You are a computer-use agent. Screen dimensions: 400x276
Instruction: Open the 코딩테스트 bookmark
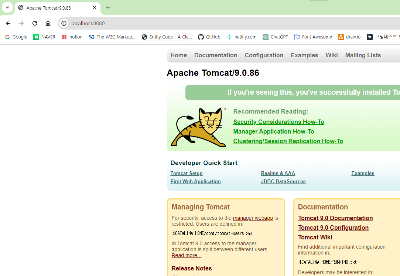click(383, 37)
